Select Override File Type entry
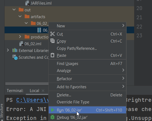152x121 pixels. coord(87,102)
